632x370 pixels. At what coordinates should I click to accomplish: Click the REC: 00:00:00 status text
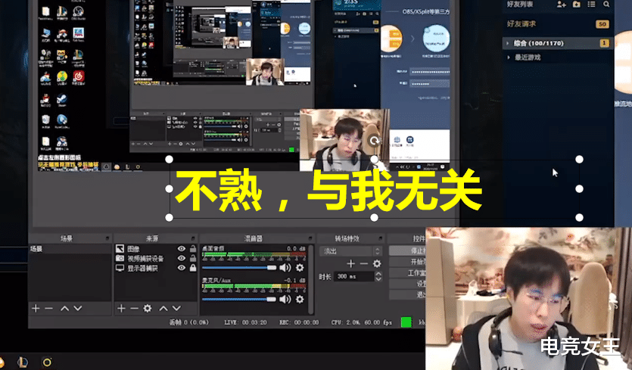tap(299, 322)
